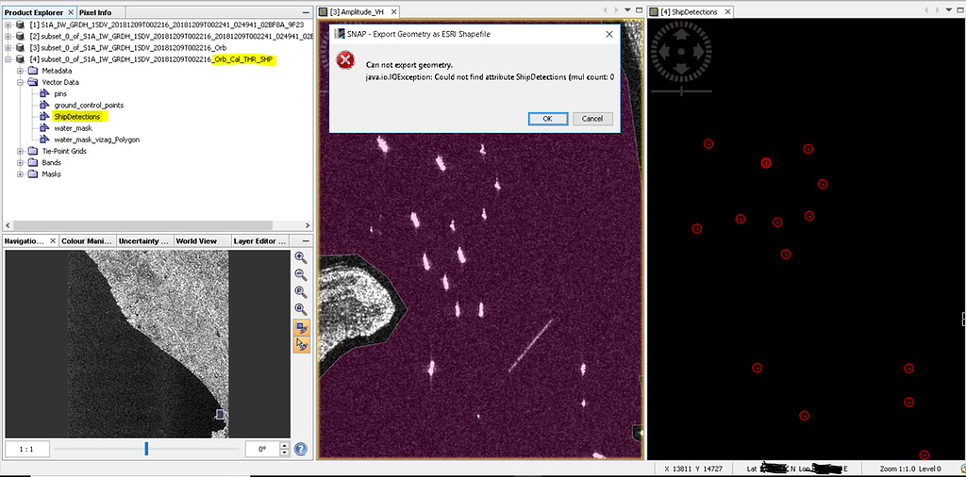This screenshot has width=966, height=477.
Task: Click the ShipDetections vector data node icon
Action: 45,117
